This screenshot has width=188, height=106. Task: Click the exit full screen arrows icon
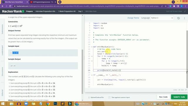(x=185, y=11)
